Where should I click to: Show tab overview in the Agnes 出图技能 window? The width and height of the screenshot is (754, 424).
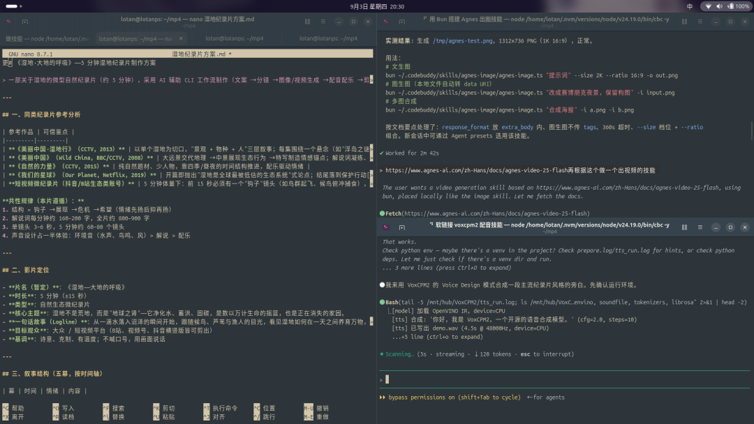684,22
